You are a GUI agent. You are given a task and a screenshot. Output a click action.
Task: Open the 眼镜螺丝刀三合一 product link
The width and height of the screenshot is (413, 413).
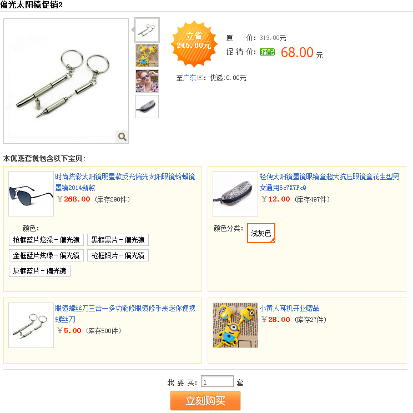coord(125,314)
